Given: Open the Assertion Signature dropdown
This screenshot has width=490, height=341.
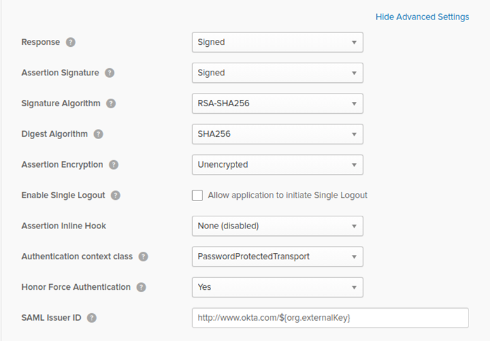Looking at the screenshot, I should coord(277,73).
